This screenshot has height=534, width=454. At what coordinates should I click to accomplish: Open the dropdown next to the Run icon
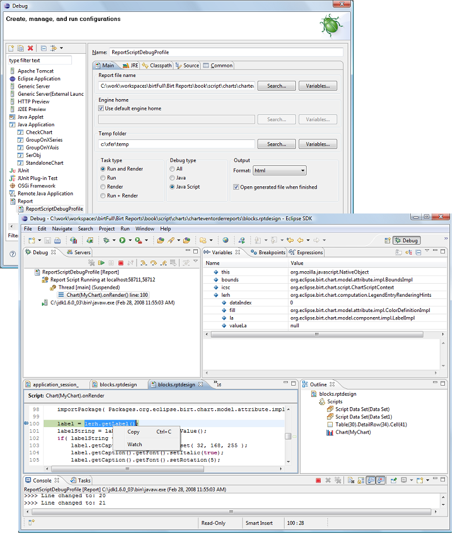130,240
